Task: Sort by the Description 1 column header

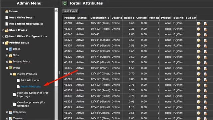Action: pos(100,18)
